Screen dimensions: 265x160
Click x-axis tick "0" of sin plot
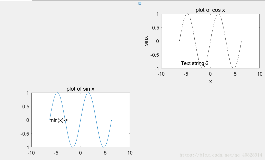point(80,153)
